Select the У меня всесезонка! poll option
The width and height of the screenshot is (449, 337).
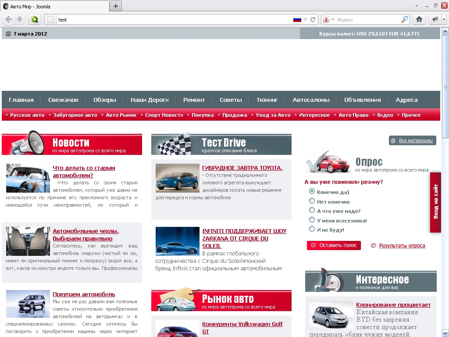(x=312, y=220)
